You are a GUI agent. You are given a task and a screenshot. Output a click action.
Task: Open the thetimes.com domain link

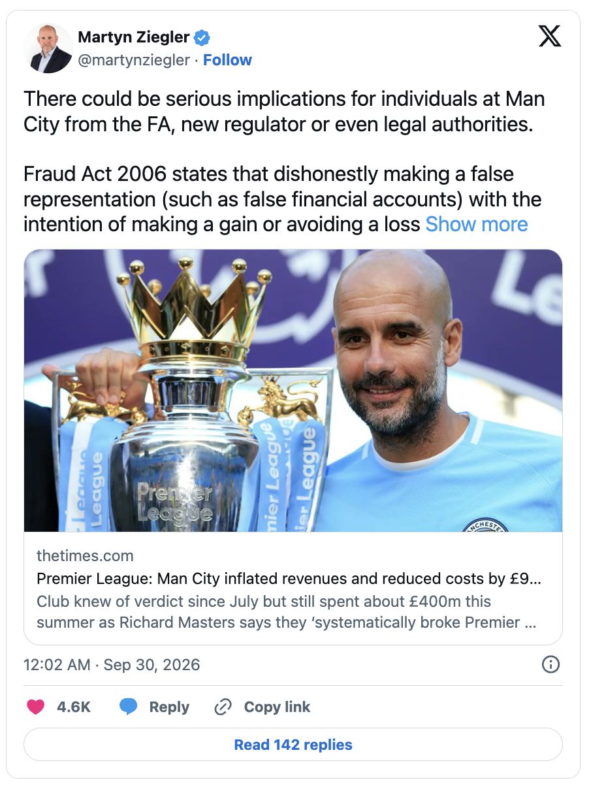[85, 556]
